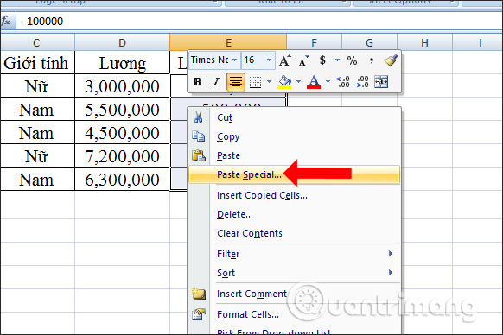Expand the accounting format dropdown arrow

tap(337, 60)
